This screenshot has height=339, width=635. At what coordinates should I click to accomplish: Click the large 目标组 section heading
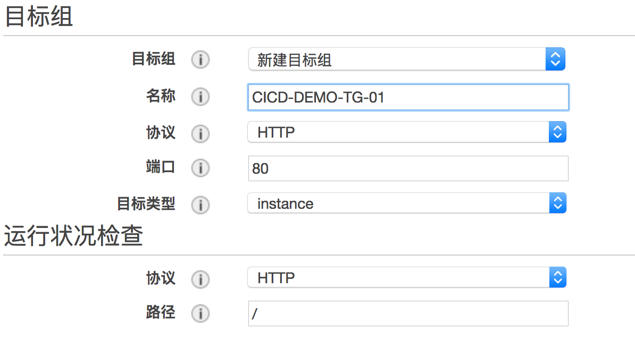[x=39, y=18]
